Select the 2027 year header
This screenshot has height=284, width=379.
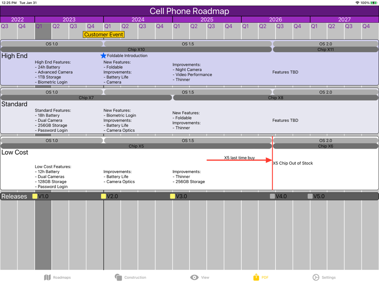click(345, 19)
